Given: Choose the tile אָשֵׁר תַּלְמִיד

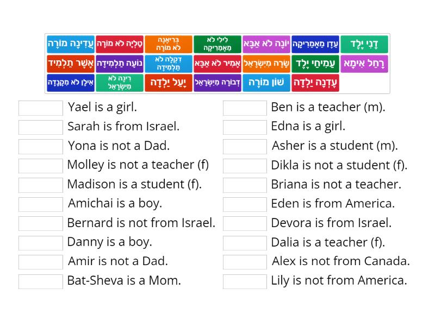Looking at the screenshot, I should [69, 63].
